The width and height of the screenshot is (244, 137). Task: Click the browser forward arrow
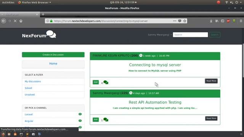pyautogui.click(x=10, y=21)
